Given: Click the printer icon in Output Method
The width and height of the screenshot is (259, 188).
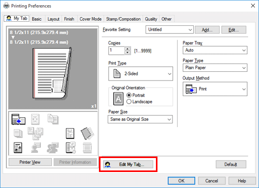Looking at the screenshot, I should [x=191, y=89].
